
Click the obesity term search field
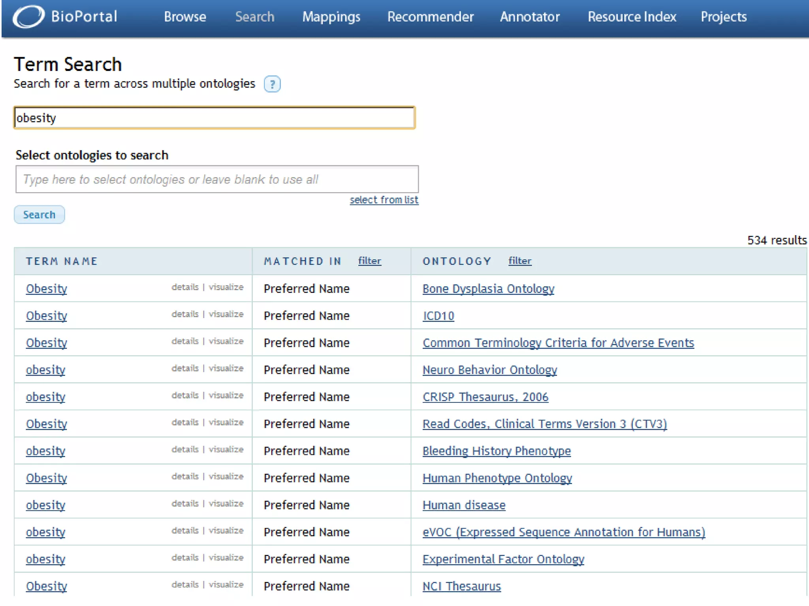[214, 118]
